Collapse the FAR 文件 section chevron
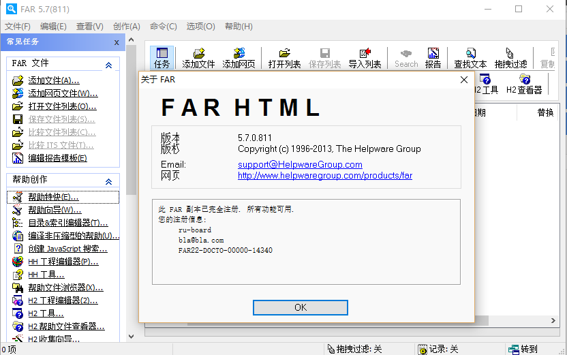The height and width of the screenshot is (355, 567). [x=108, y=65]
